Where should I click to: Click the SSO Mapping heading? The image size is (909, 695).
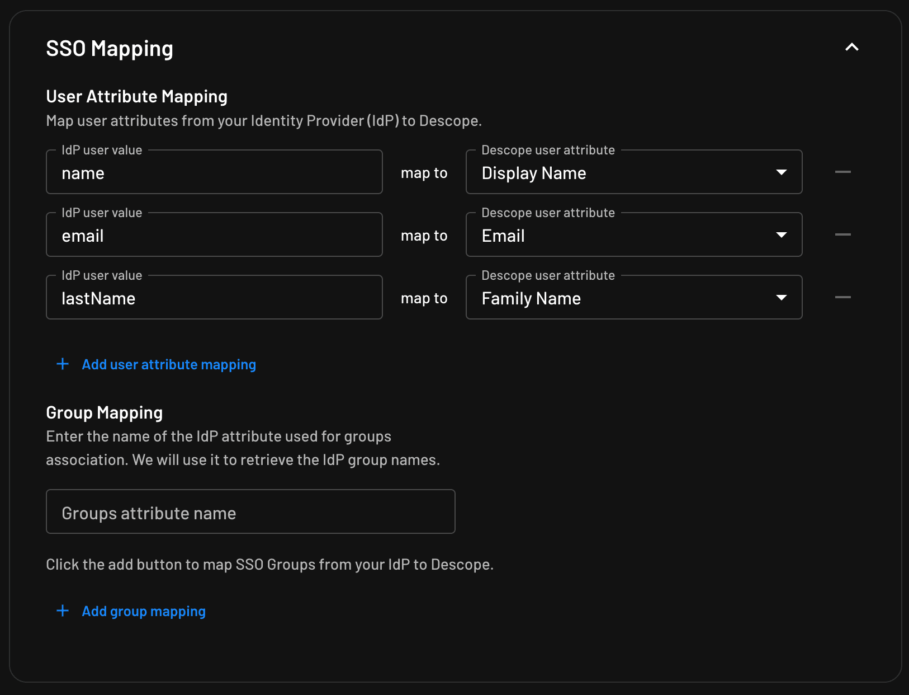tap(110, 49)
